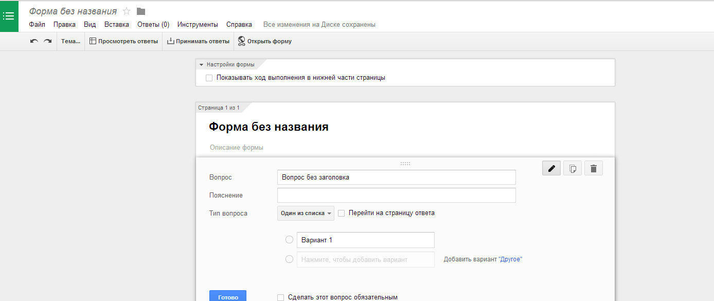This screenshot has height=301, width=714.
Task: Click the pencil edit question icon
Action: [x=551, y=168]
